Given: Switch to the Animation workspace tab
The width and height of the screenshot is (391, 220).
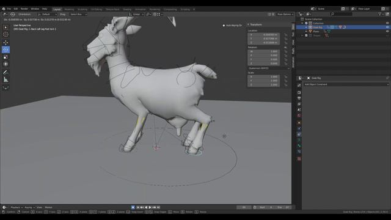Looking at the screenshot, I should (x=141, y=9).
